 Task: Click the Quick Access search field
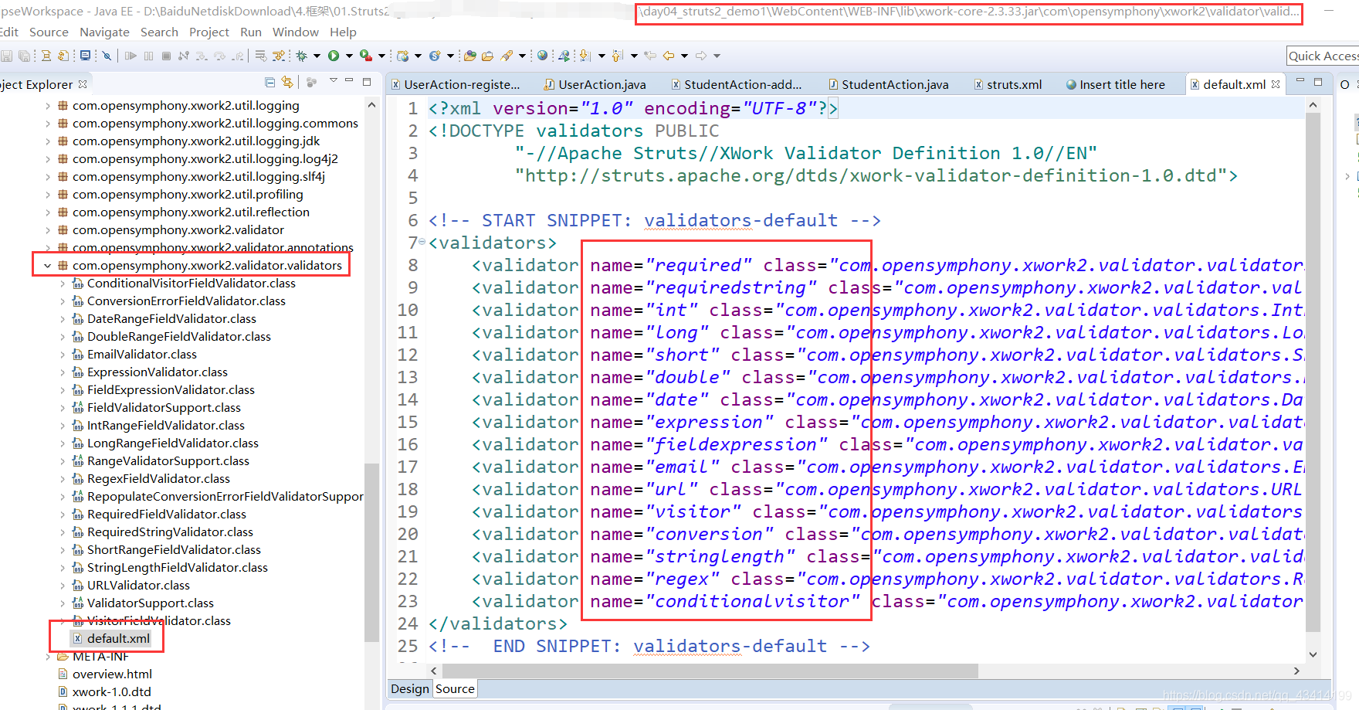[x=1322, y=56]
